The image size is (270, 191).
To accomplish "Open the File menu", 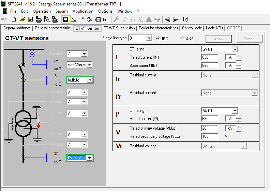I will 13,11.
